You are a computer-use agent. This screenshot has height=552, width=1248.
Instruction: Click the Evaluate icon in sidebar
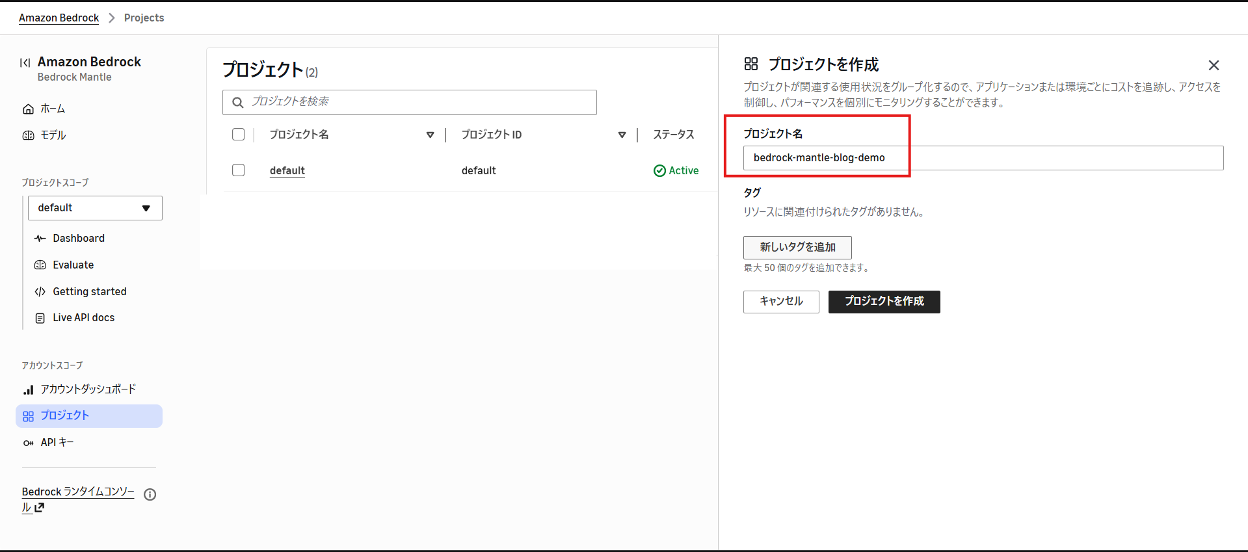40,265
